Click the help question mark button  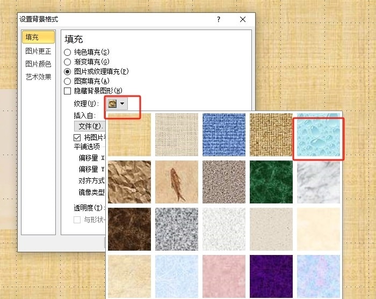click(219, 19)
